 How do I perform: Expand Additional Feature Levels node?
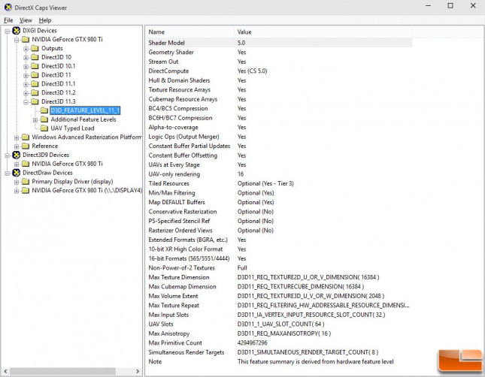click(x=35, y=120)
